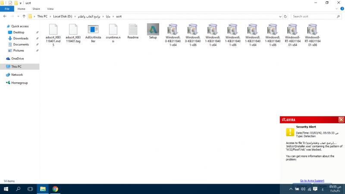Close the Avira security alert popup
The width and height of the screenshot is (345, 194).
click(x=341, y=120)
